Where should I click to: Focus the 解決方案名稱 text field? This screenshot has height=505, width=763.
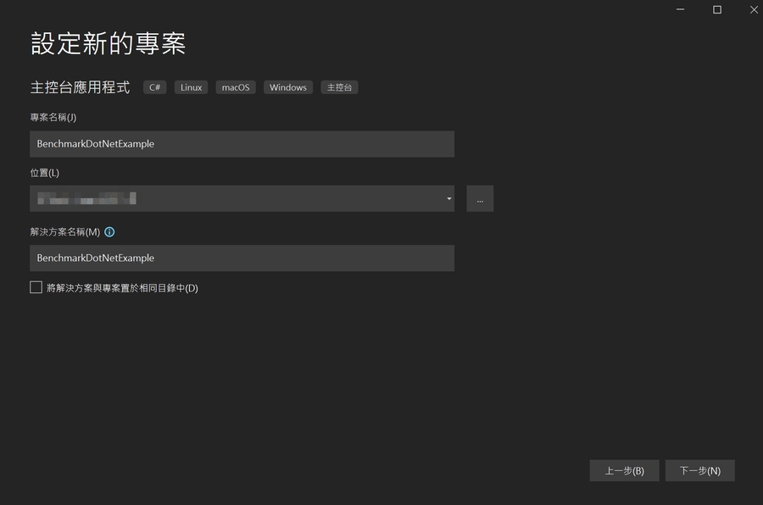click(242, 258)
